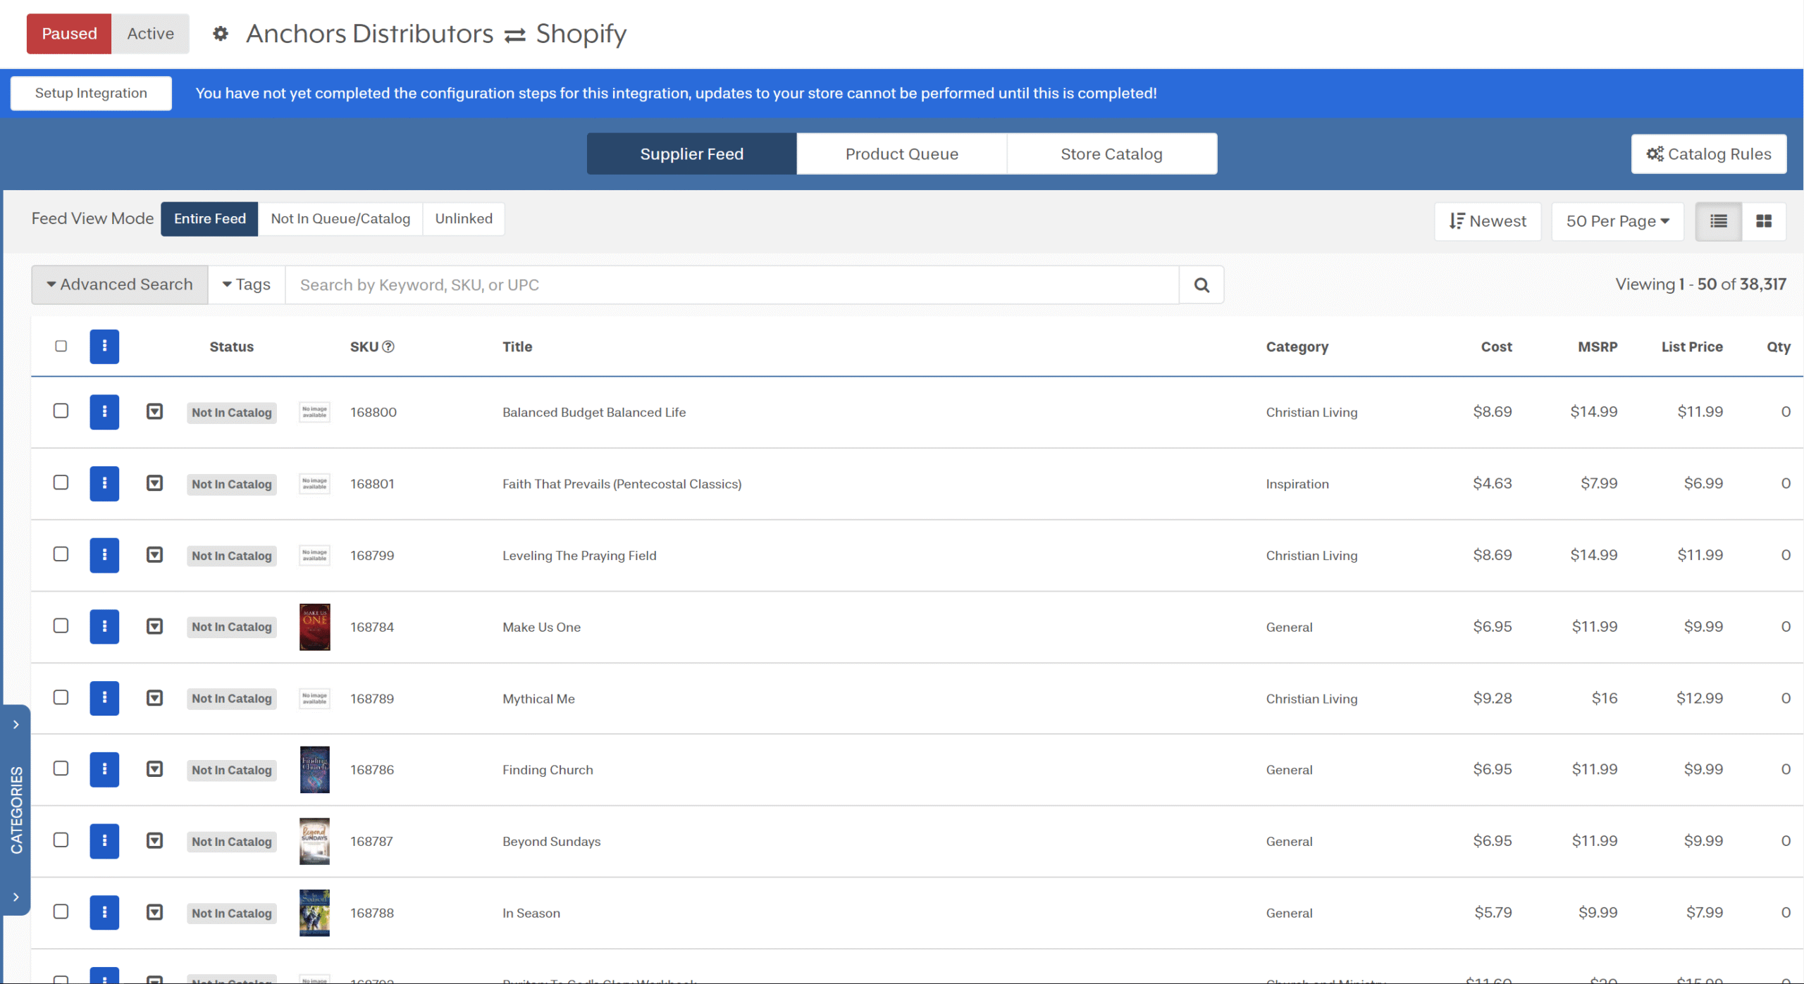Switch to the Product Queue tab
The width and height of the screenshot is (1804, 984).
tap(901, 154)
